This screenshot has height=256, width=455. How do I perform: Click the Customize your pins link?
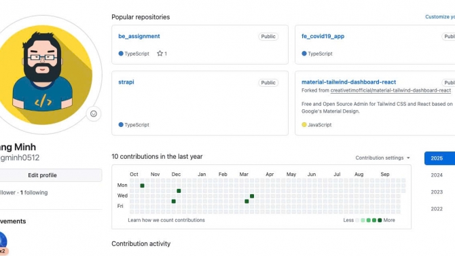440,17
